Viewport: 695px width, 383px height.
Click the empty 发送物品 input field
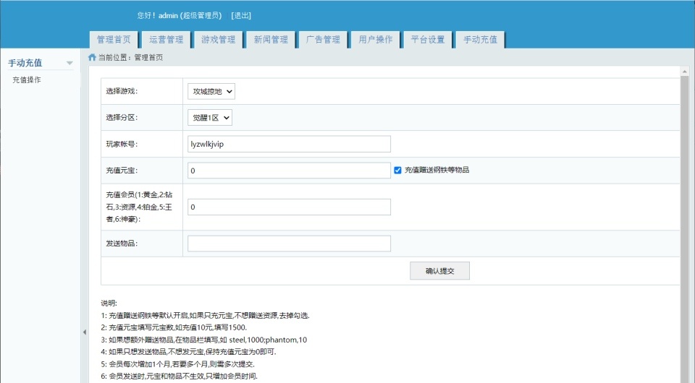coord(289,244)
